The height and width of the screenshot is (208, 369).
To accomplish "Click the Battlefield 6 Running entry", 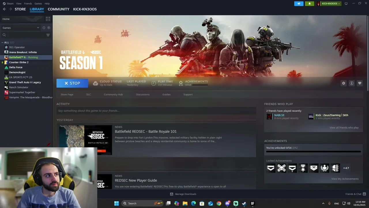I will [x=26, y=57].
